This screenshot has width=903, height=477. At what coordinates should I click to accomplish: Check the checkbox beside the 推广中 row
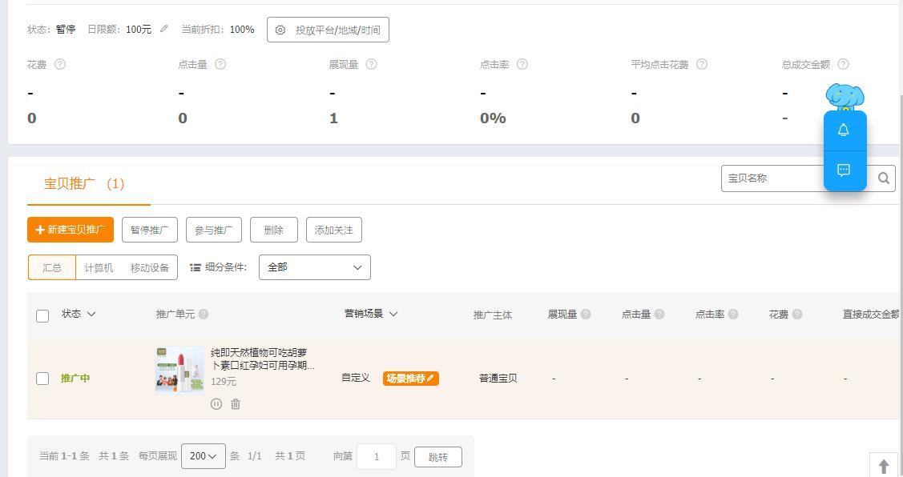(x=43, y=378)
